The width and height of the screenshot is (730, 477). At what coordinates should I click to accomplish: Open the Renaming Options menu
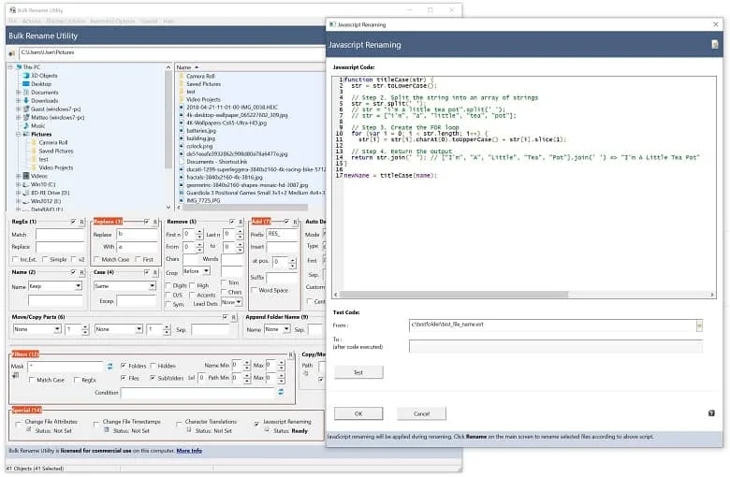coord(112,21)
